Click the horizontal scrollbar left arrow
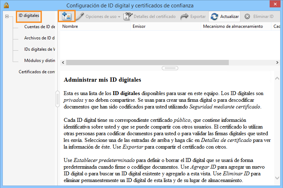 [63, 62]
